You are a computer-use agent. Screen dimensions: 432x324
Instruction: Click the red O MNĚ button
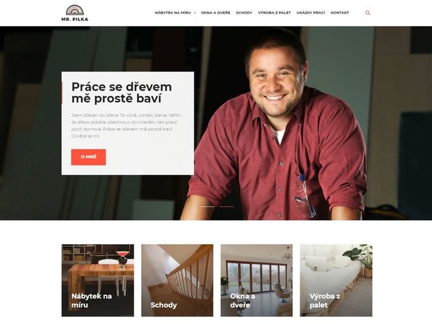[x=88, y=157]
